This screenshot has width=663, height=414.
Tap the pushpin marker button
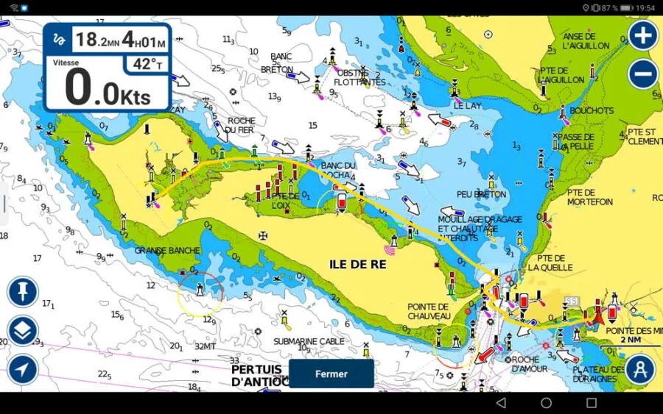[22, 292]
